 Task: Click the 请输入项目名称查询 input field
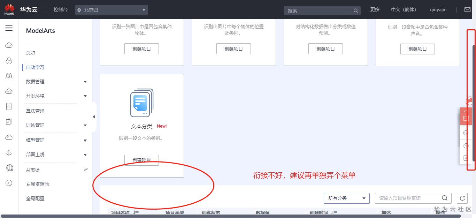tap(413, 198)
